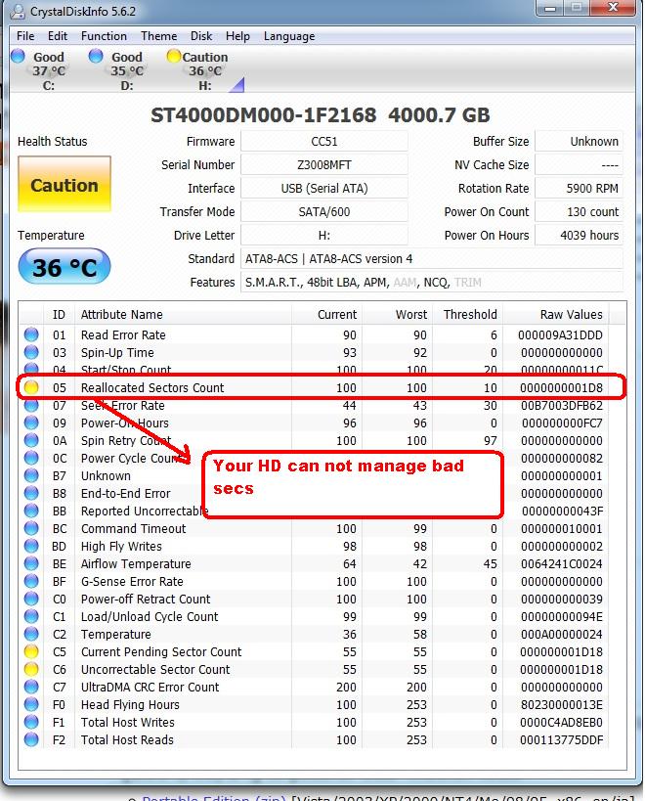Click the status icon for B7 Unknown row
This screenshot has height=801, width=645.
(x=31, y=475)
